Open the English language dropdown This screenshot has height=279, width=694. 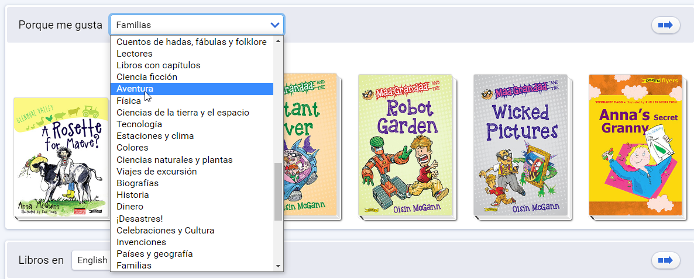click(91, 260)
